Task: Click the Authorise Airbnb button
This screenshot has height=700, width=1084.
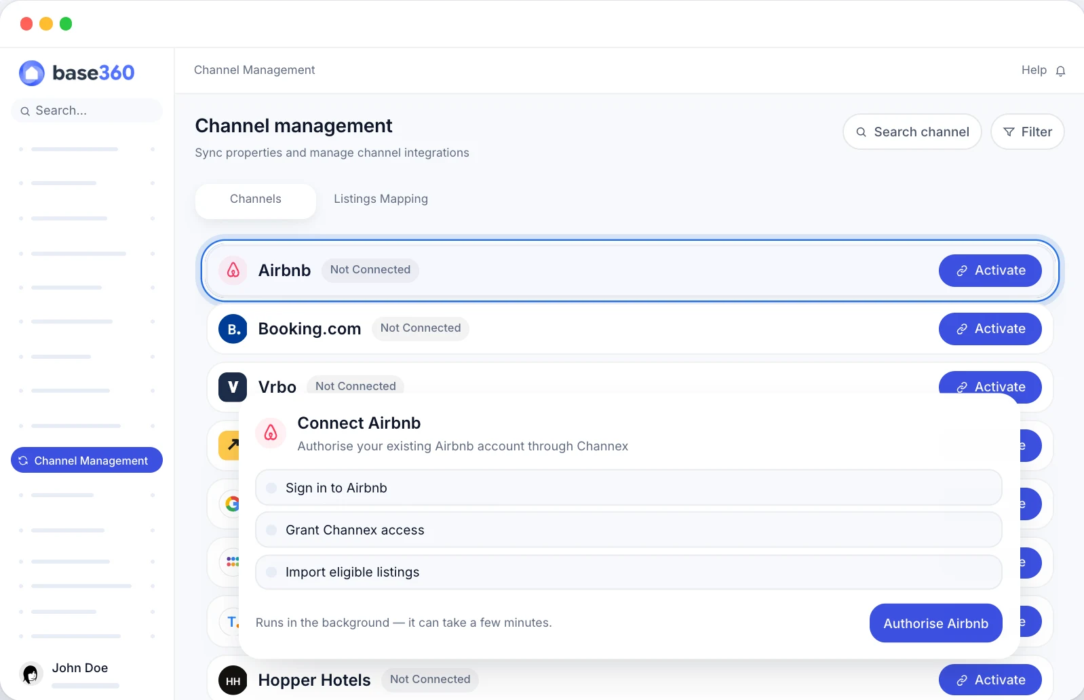Action: pyautogui.click(x=935, y=623)
